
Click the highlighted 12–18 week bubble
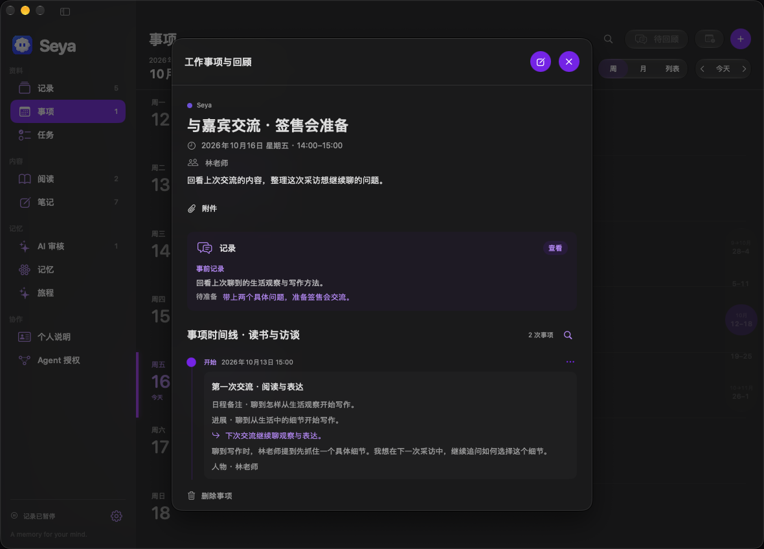pos(741,320)
